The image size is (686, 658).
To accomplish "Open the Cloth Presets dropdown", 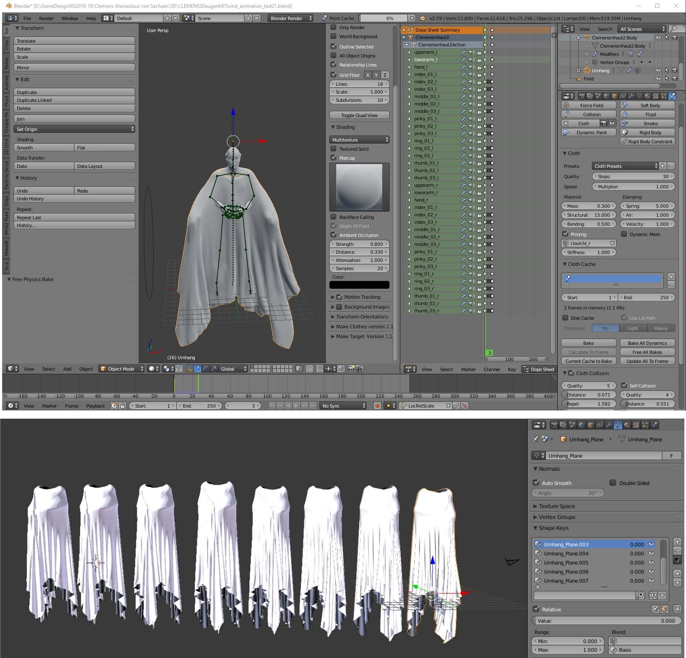I will tap(625, 166).
